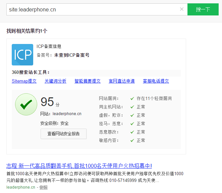Click the checkmark icon beside 挂马，恶意

[x=132, y=124]
